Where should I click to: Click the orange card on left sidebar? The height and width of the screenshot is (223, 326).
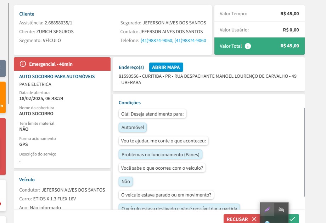2,97
